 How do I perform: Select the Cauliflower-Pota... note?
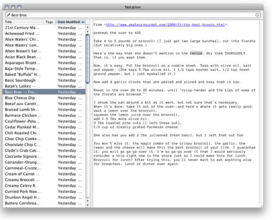pos(44,121)
